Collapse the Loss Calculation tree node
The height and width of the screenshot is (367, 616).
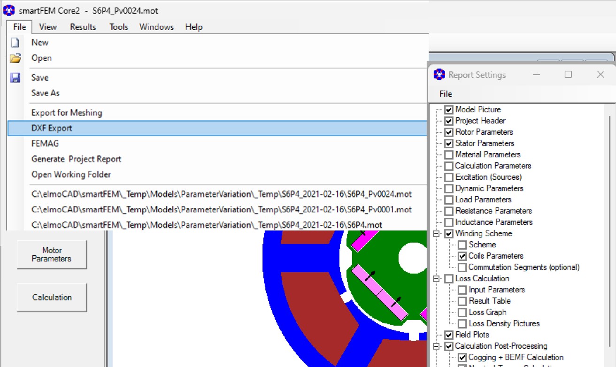pos(436,278)
